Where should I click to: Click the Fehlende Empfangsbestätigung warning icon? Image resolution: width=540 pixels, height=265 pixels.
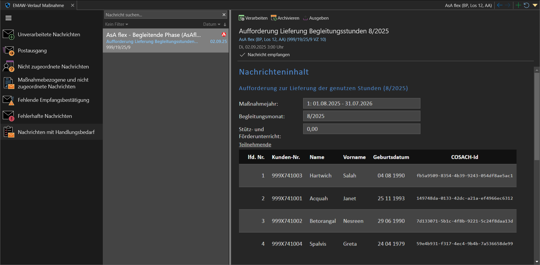(x=8, y=100)
